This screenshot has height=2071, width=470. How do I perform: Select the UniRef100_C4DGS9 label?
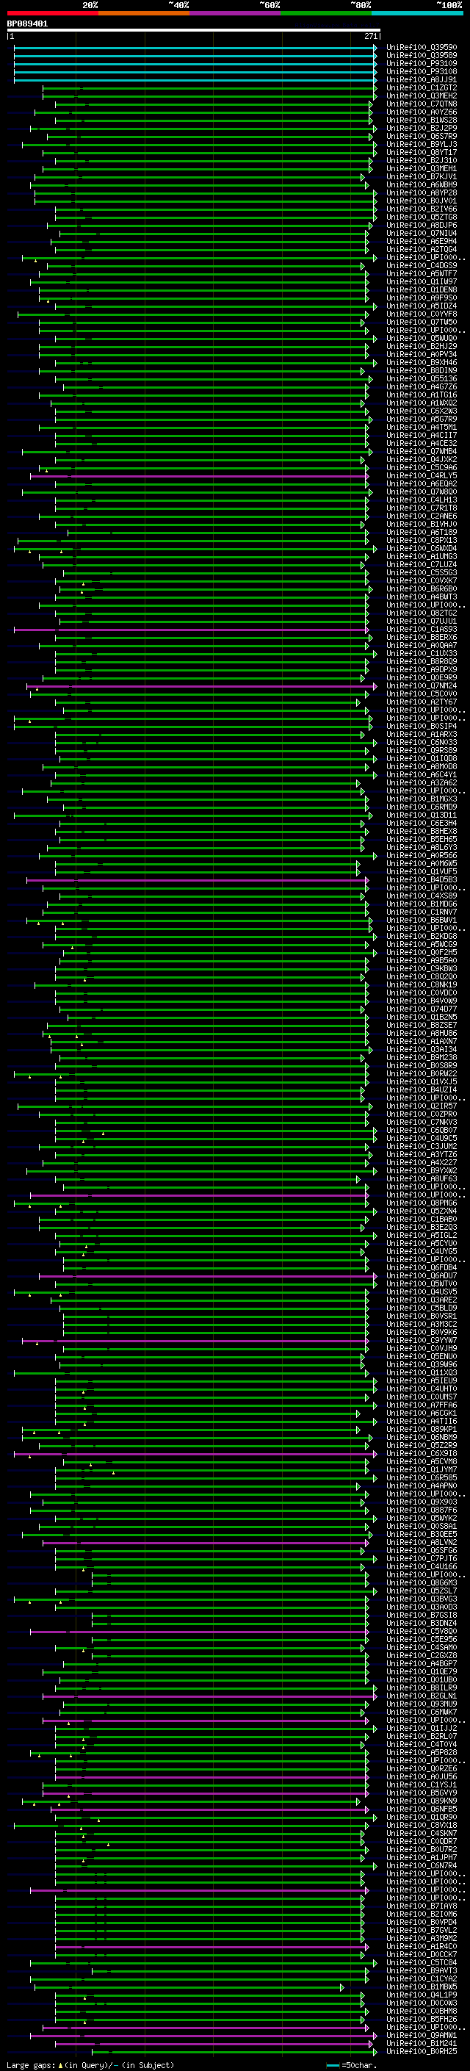click(421, 265)
